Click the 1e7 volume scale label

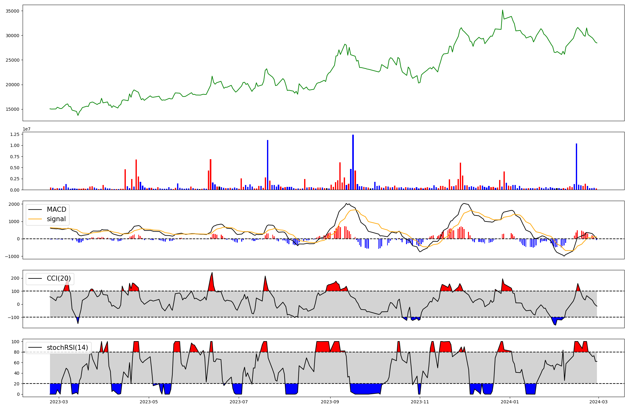(26, 129)
